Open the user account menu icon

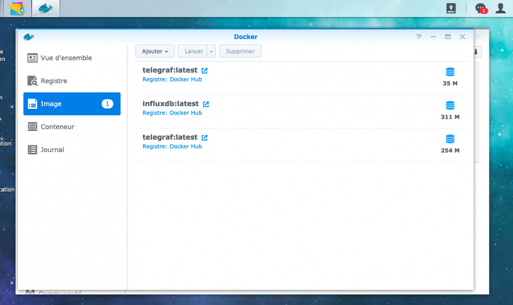click(x=501, y=8)
